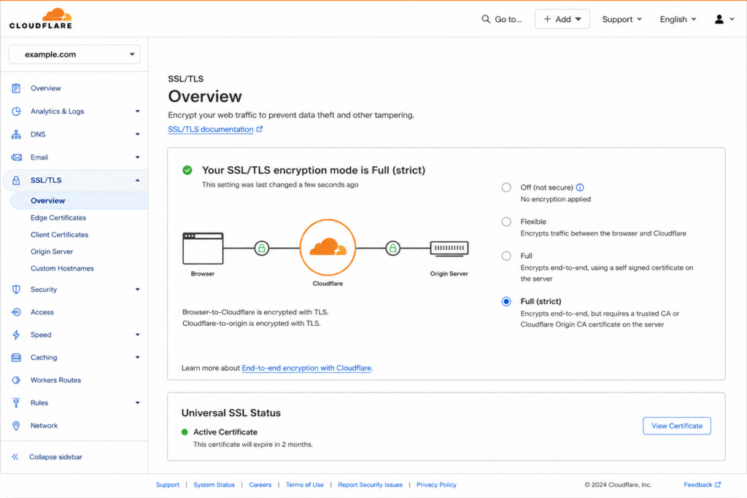
Task: Open the Report Security Issues footer link
Action: click(x=370, y=485)
